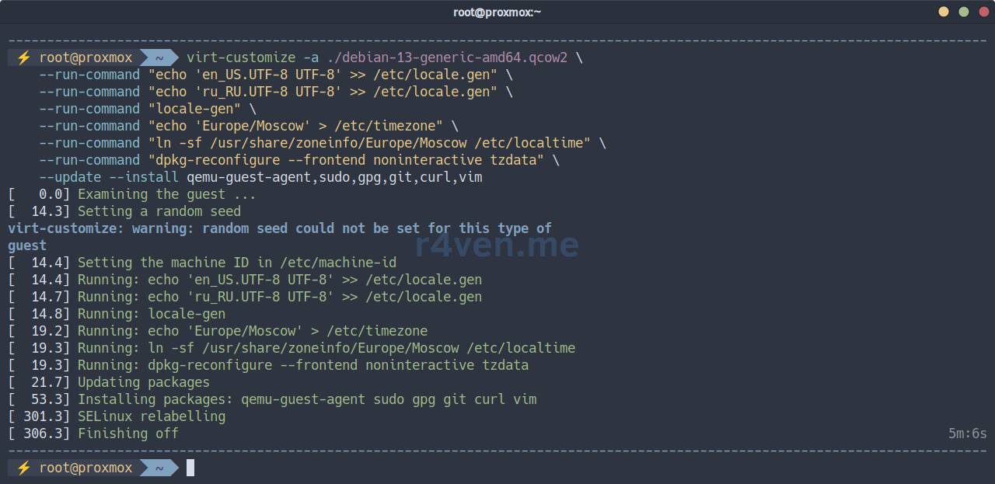Click the green maximize window button
Viewport: 995px width, 484px height.
[964, 12]
